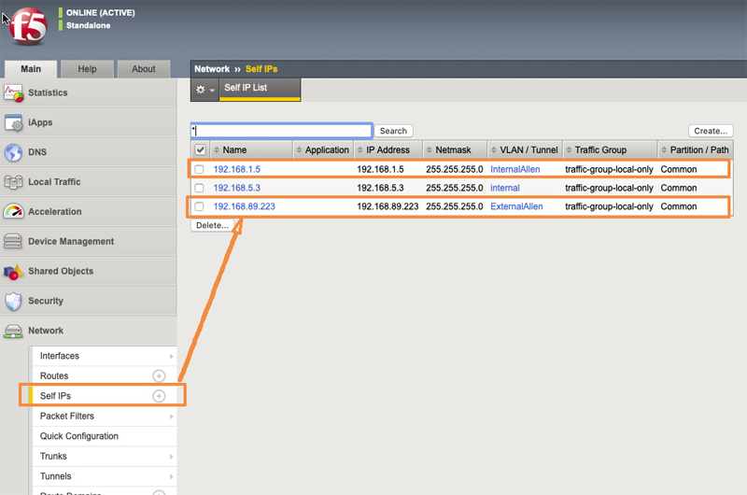747x495 pixels.
Task: Toggle the select-all checkbox in table header
Action: (200, 149)
